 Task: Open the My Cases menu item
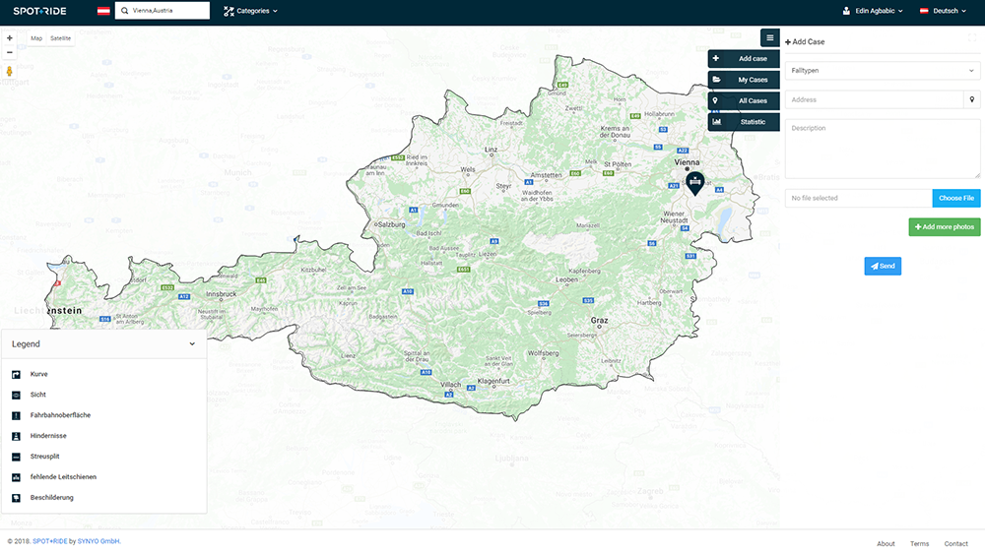744,80
